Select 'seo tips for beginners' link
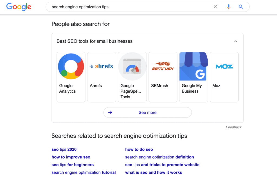The image size is (277, 180). (72, 165)
